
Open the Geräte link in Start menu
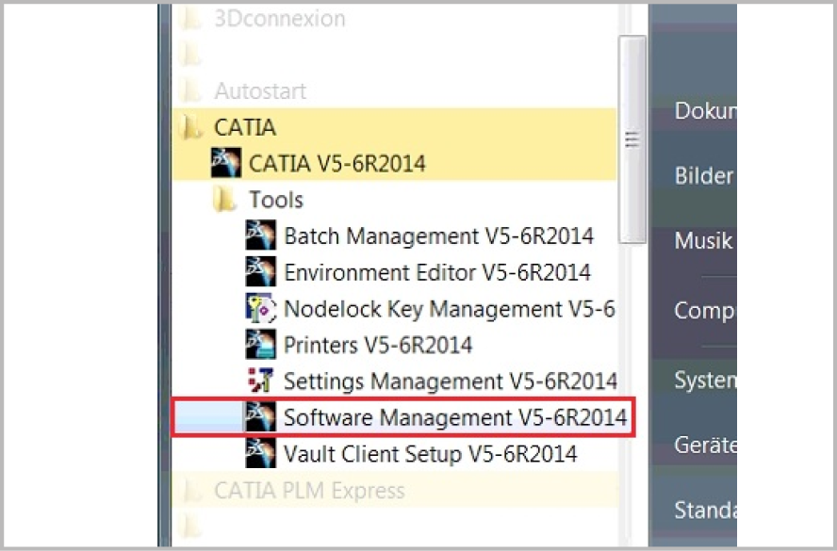click(x=705, y=445)
